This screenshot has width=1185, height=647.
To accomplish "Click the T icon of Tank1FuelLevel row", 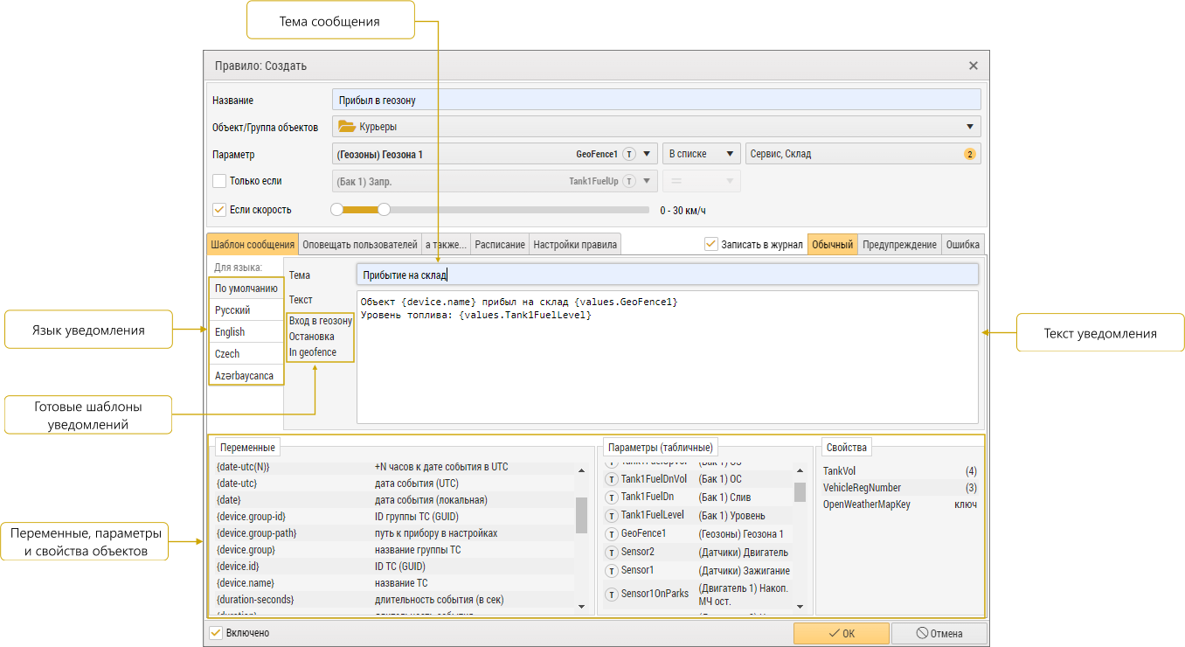I will (612, 515).
